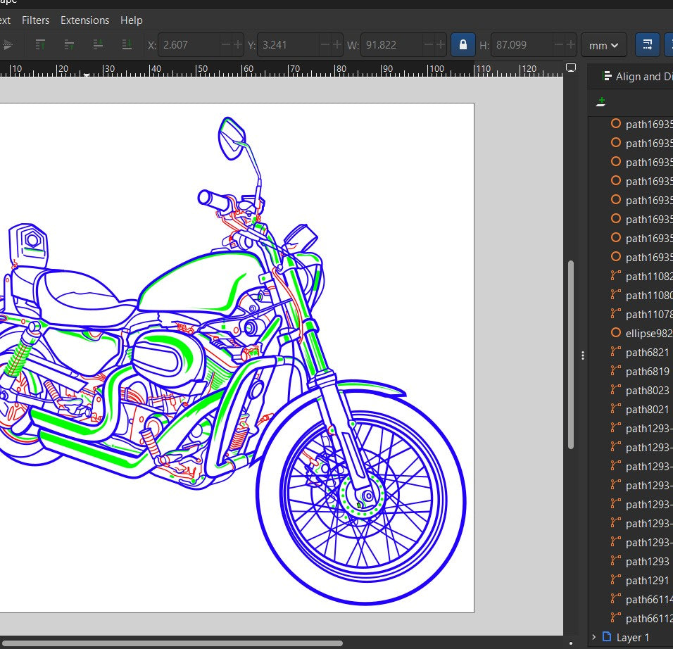This screenshot has width=673, height=649.
Task: Toggle the width-height lock ratio
Action: coord(463,44)
